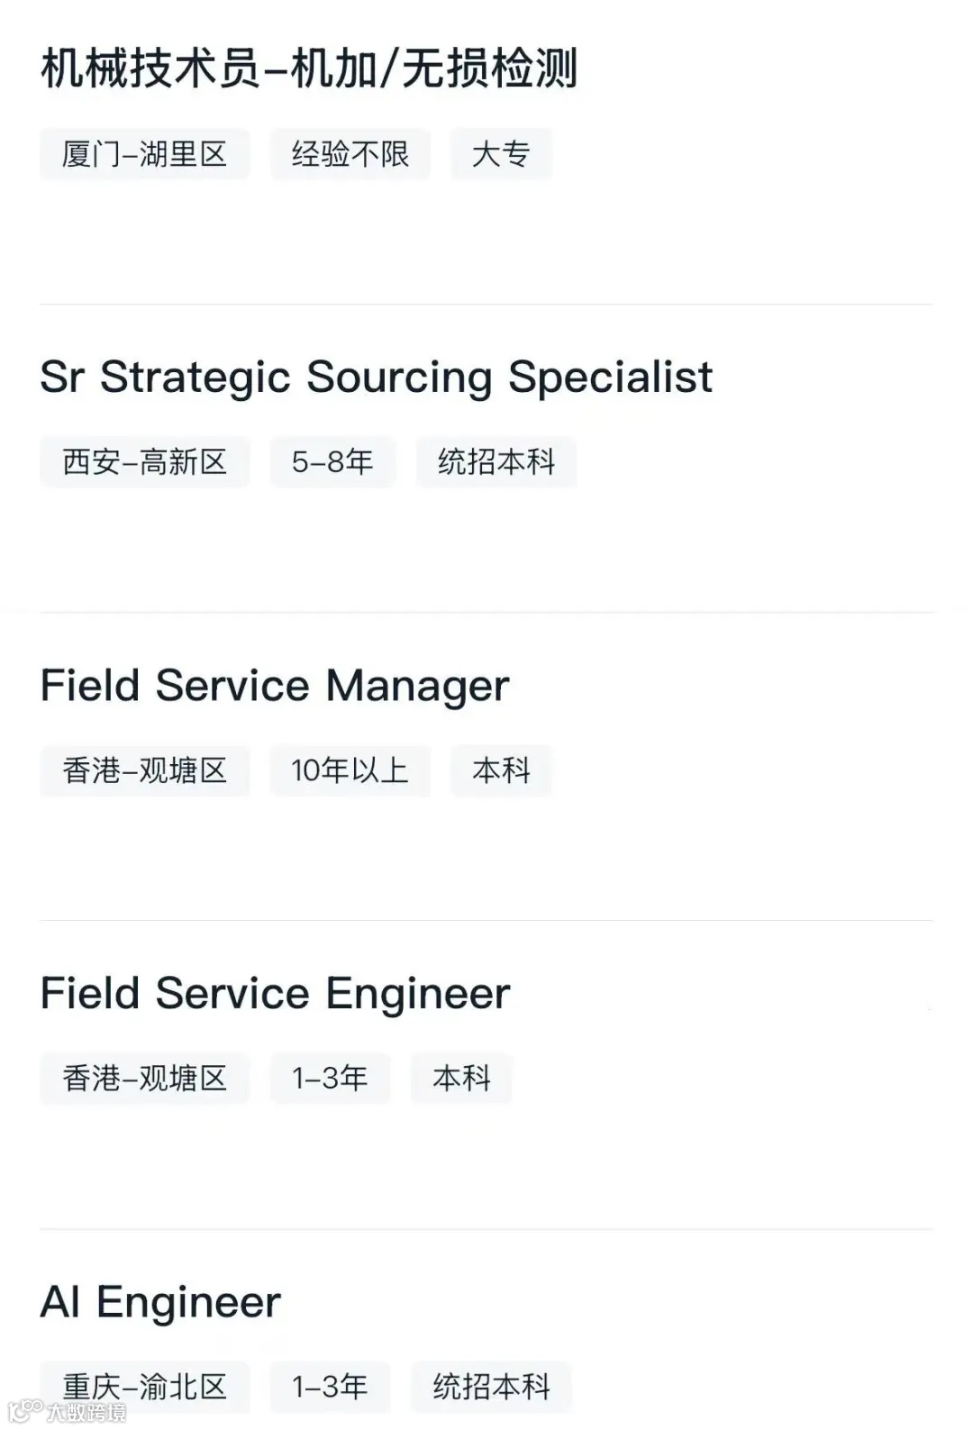The height and width of the screenshot is (1430, 973).
Task: Click the 大数跨境 watermark logo icon
Action: click(x=25, y=1411)
